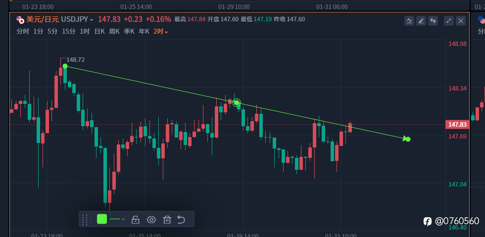Select the pencil drawing tool icon
The height and width of the screenshot is (237, 485).
tap(421, 20)
